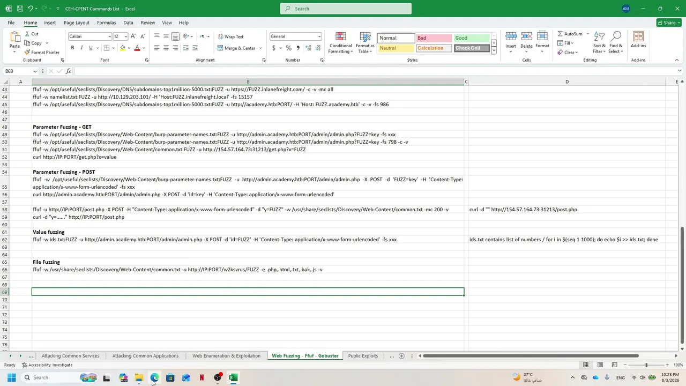Open the Conditional Formatting menu

click(341, 43)
